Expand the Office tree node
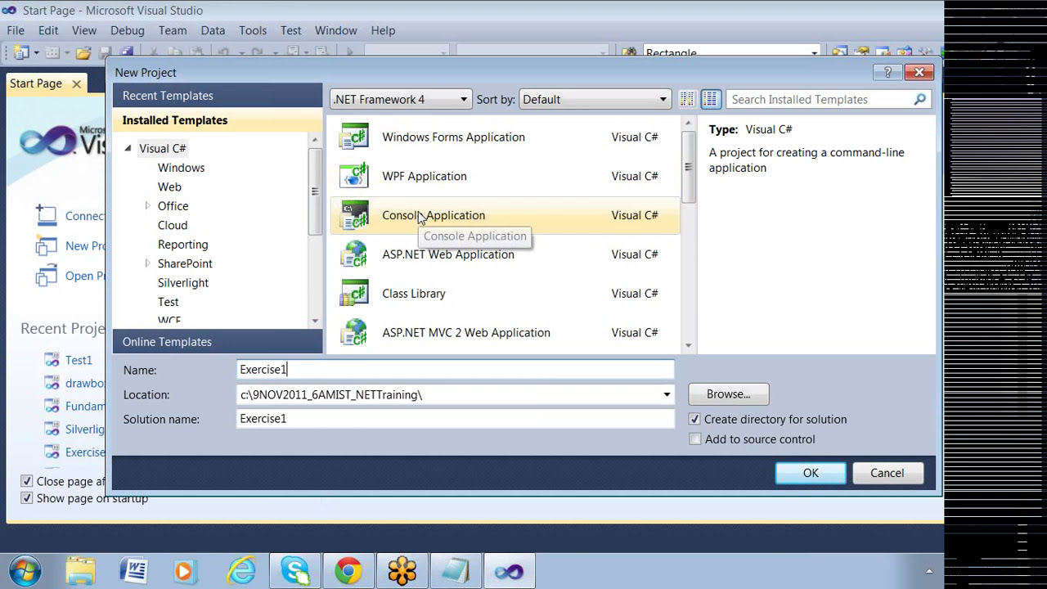1047x589 pixels. tap(147, 205)
